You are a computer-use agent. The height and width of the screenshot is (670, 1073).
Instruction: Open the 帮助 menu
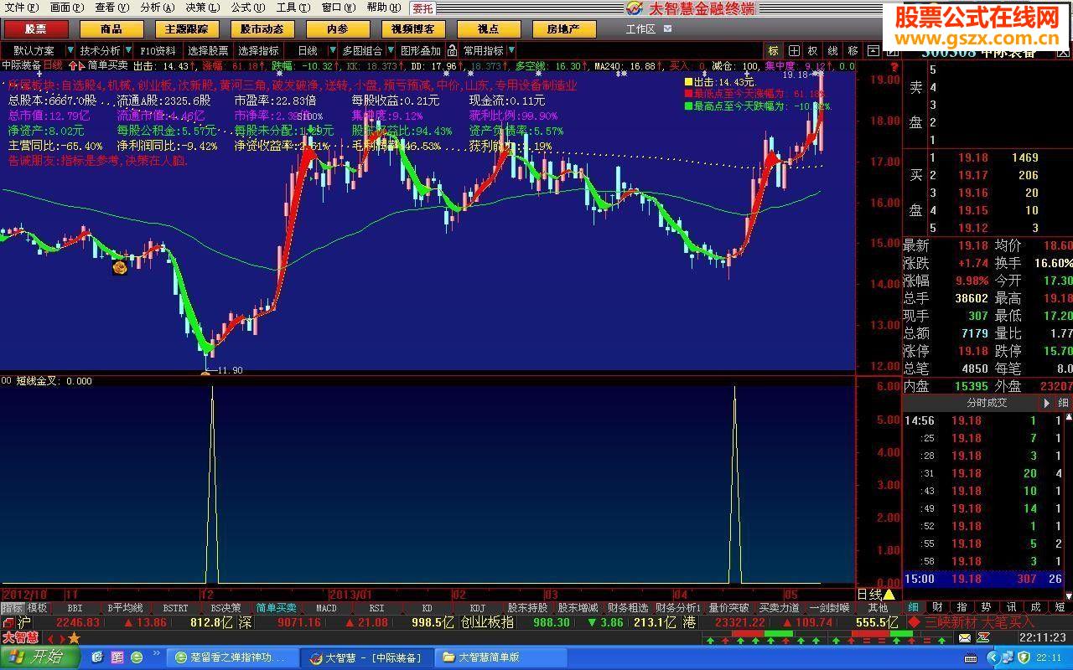click(382, 8)
